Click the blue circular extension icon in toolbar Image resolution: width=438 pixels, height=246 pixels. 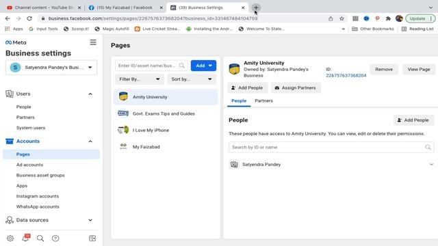point(366,18)
